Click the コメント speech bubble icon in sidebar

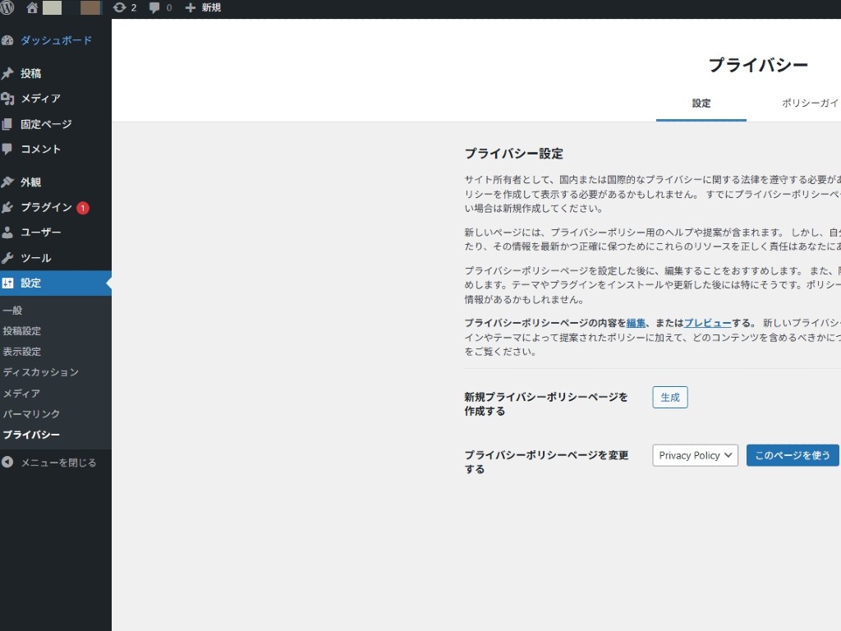point(7,150)
